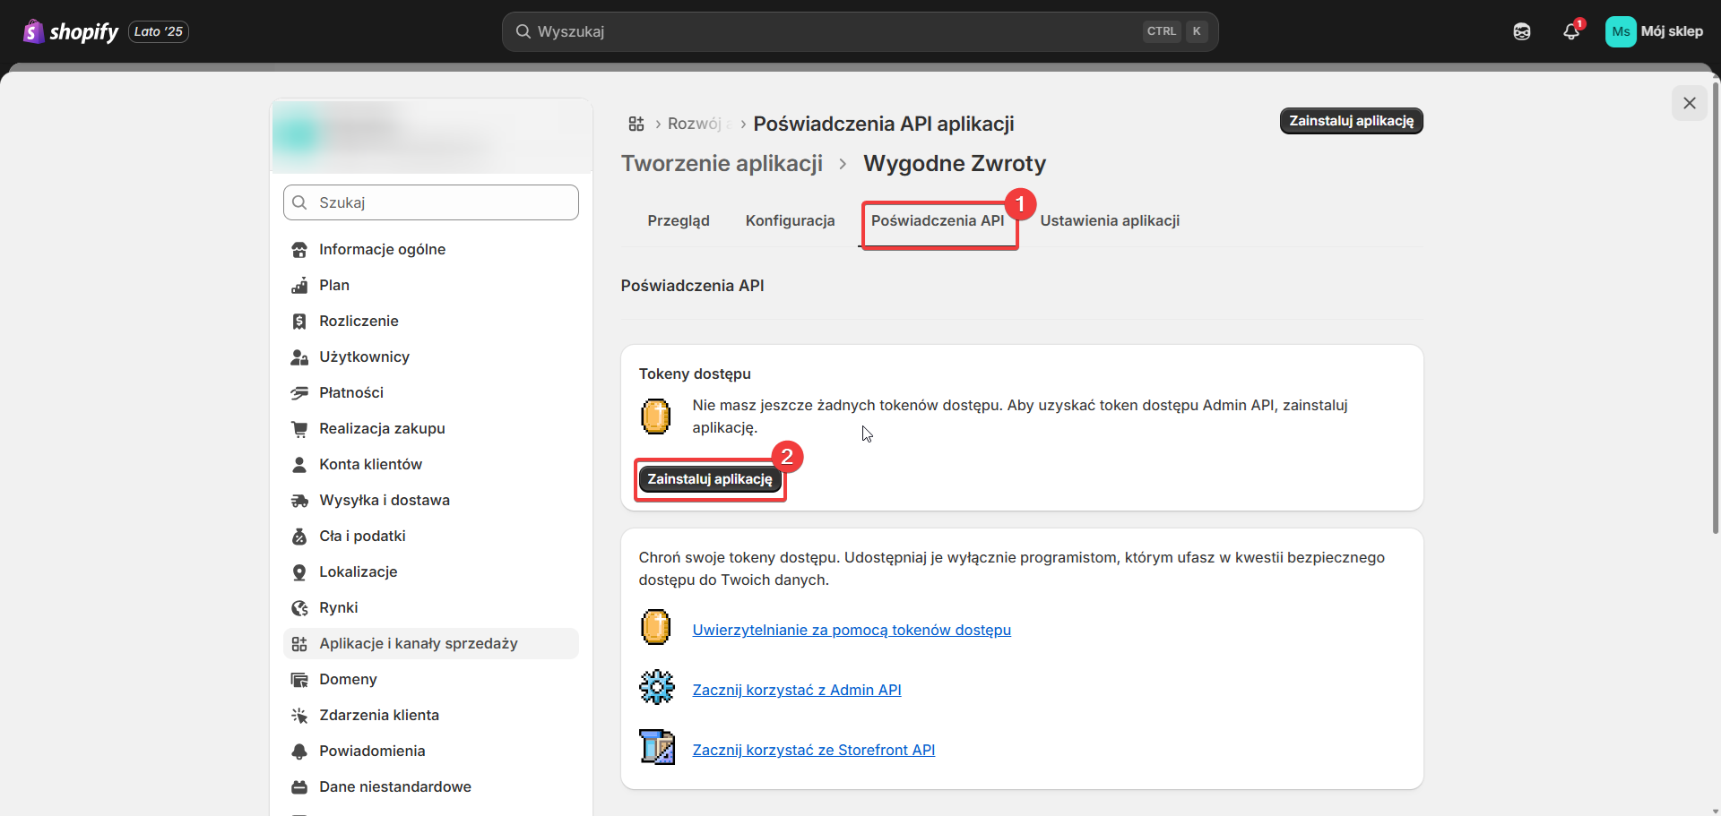Open Cła i podatki settings
This screenshot has width=1721, height=816.
pyautogui.click(x=362, y=536)
